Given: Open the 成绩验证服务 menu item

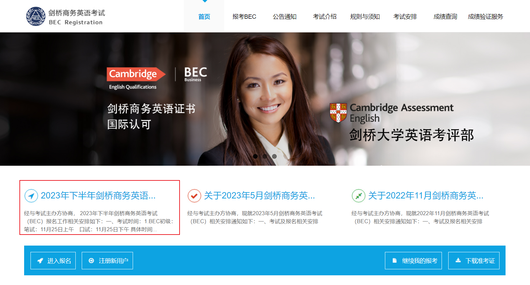Looking at the screenshot, I should coord(485,17).
